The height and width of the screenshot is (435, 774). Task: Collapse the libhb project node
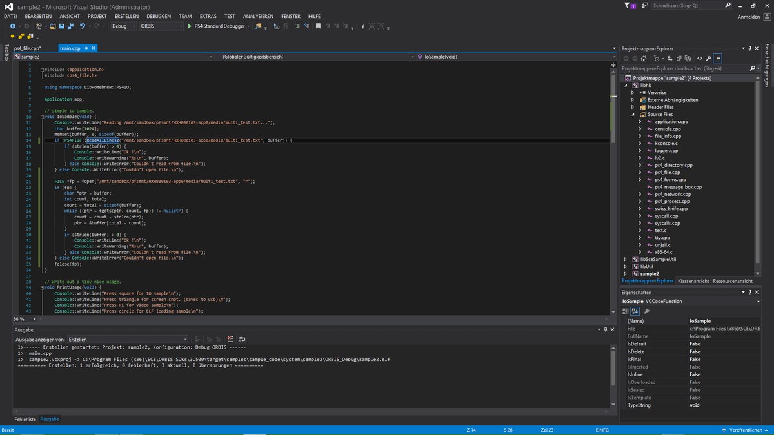[x=626, y=85]
